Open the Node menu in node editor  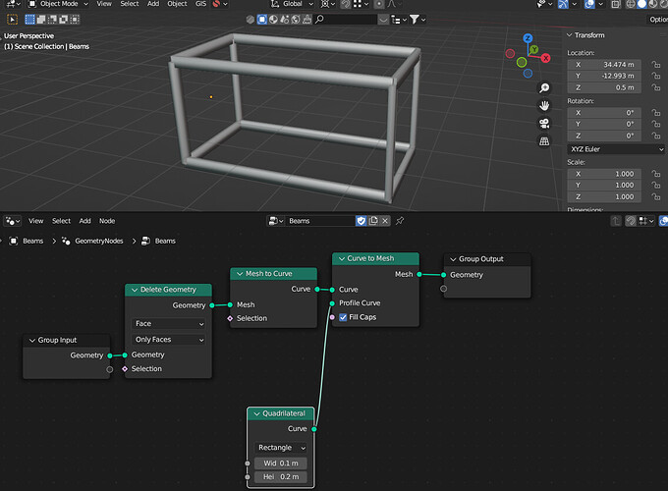(107, 221)
